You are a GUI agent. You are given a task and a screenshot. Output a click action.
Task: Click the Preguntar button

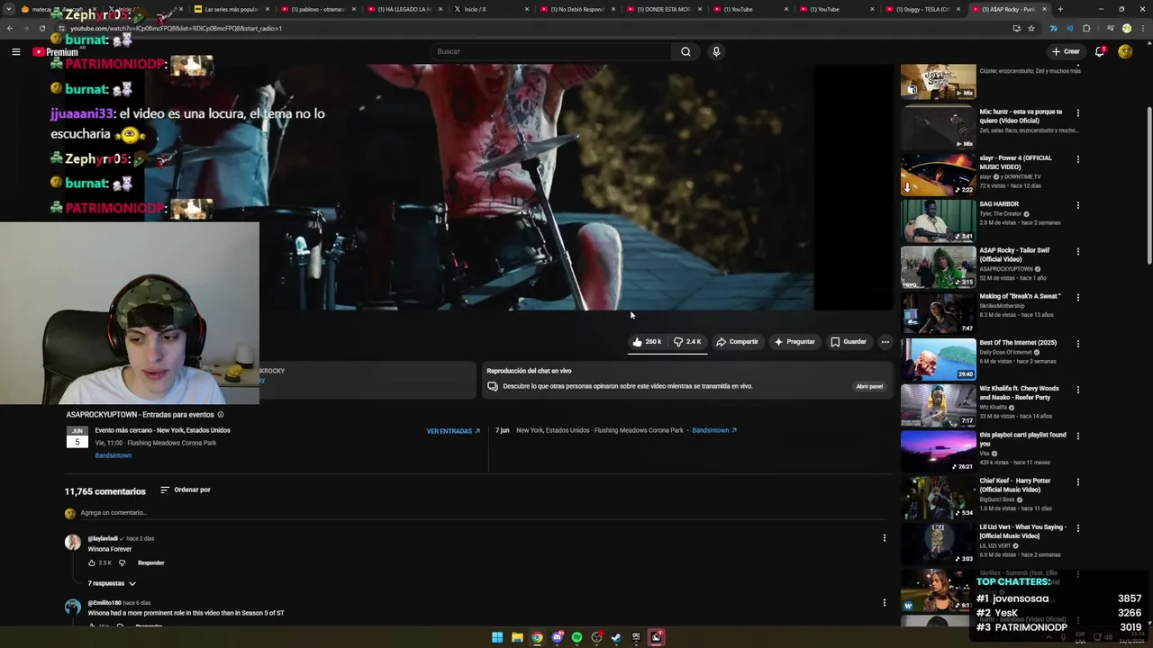pos(794,342)
